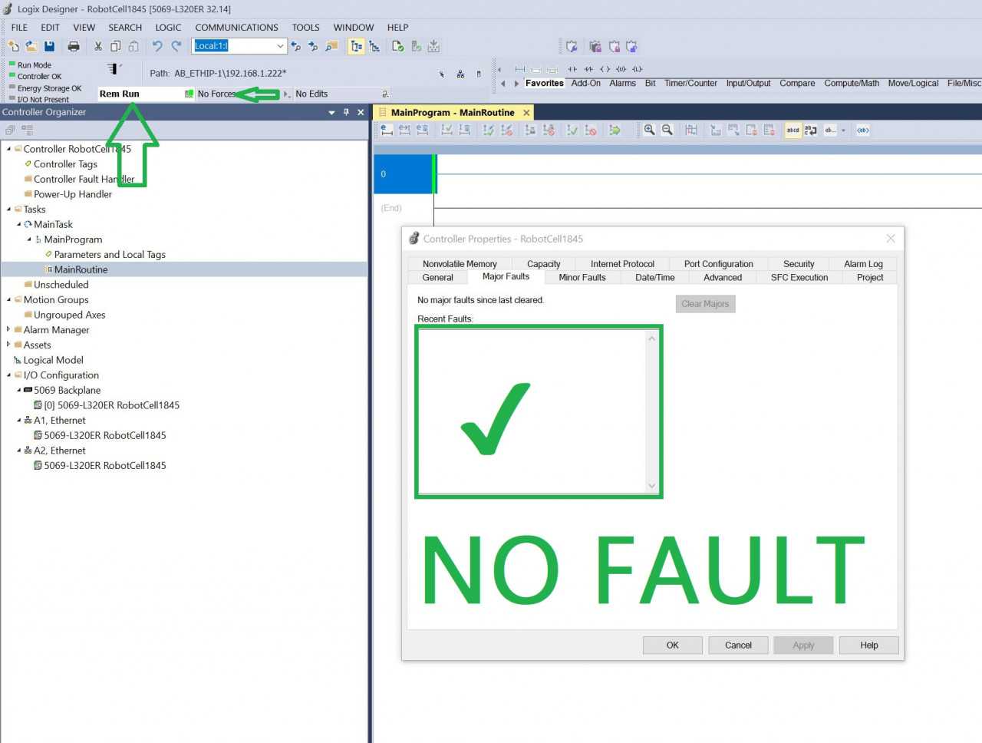Click the Print icon
Image resolution: width=982 pixels, height=743 pixels.
pyautogui.click(x=74, y=46)
